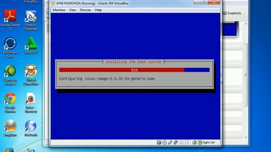The image size is (271, 152).
Task: Click the 83% installation progress bar
Action: (134, 70)
